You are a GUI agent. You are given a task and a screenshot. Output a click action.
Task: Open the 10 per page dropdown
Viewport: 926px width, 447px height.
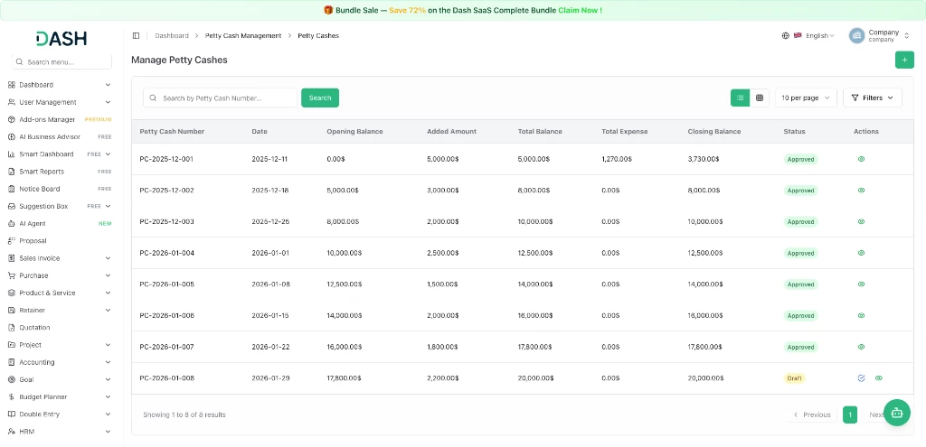coord(806,98)
